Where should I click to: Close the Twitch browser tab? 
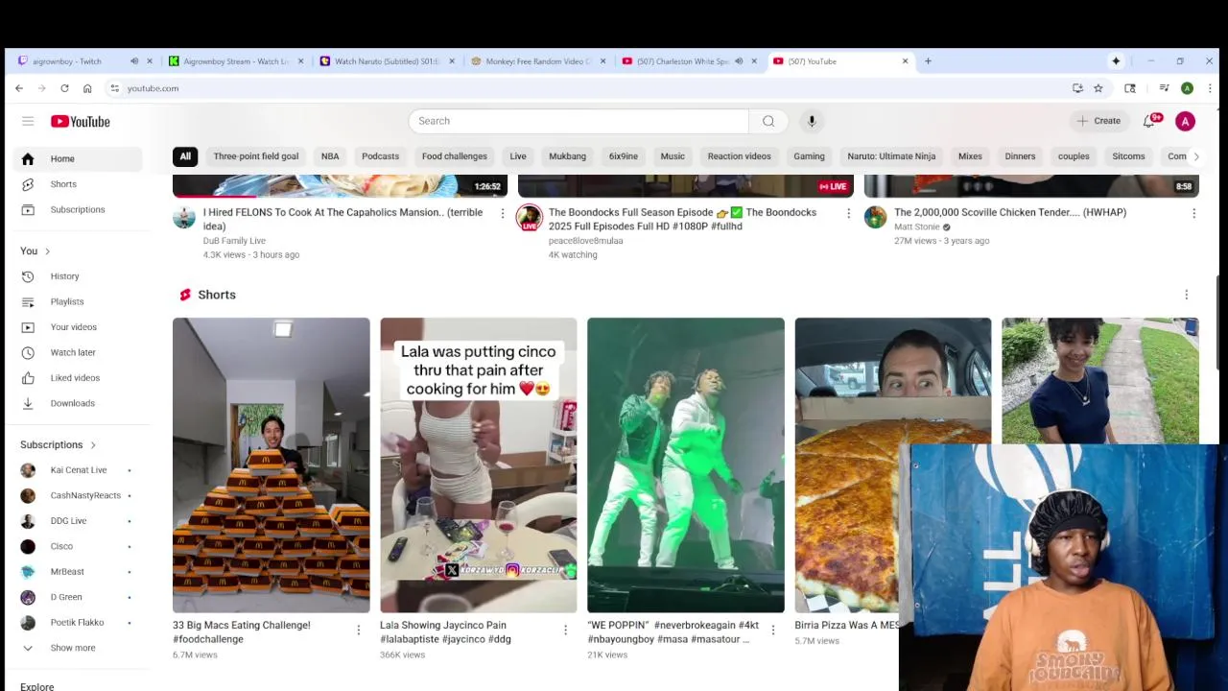click(149, 61)
